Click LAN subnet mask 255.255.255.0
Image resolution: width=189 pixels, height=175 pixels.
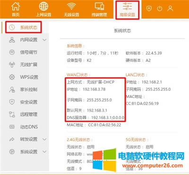[x=158, y=89]
